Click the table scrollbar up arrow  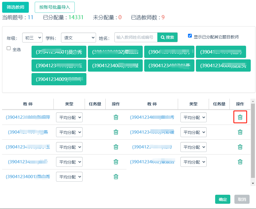tap(253, 101)
